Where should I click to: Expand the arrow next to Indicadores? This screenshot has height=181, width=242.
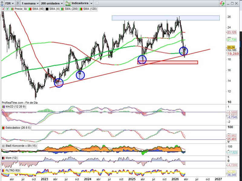point(92,3)
